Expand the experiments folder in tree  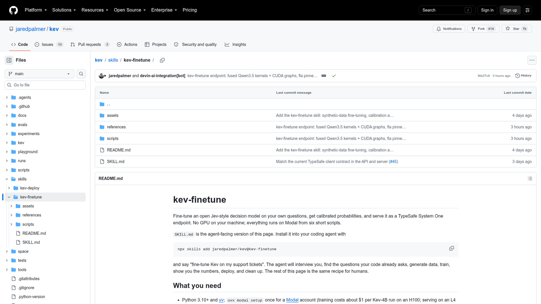point(7,134)
